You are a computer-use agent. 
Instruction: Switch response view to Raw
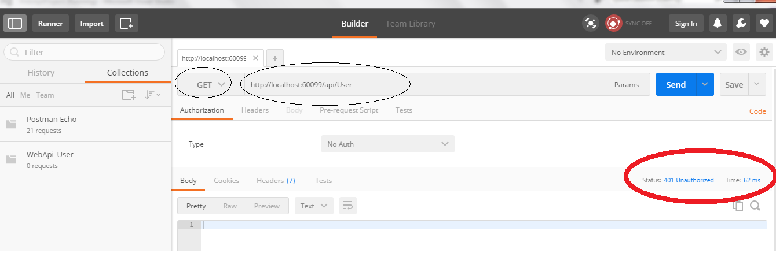(x=230, y=206)
